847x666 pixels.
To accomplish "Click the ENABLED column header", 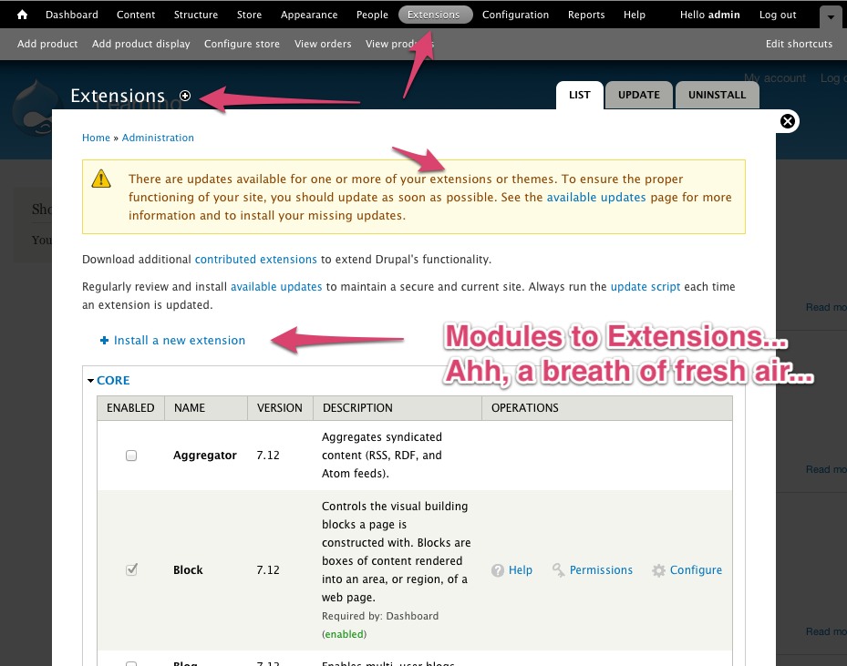I will point(130,408).
